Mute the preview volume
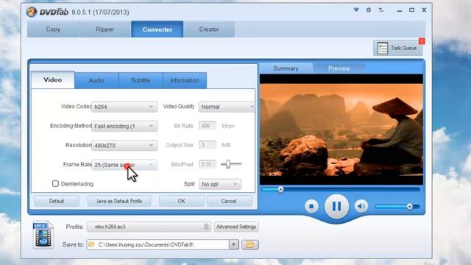Viewport: 471px width, 265px height. click(x=361, y=206)
